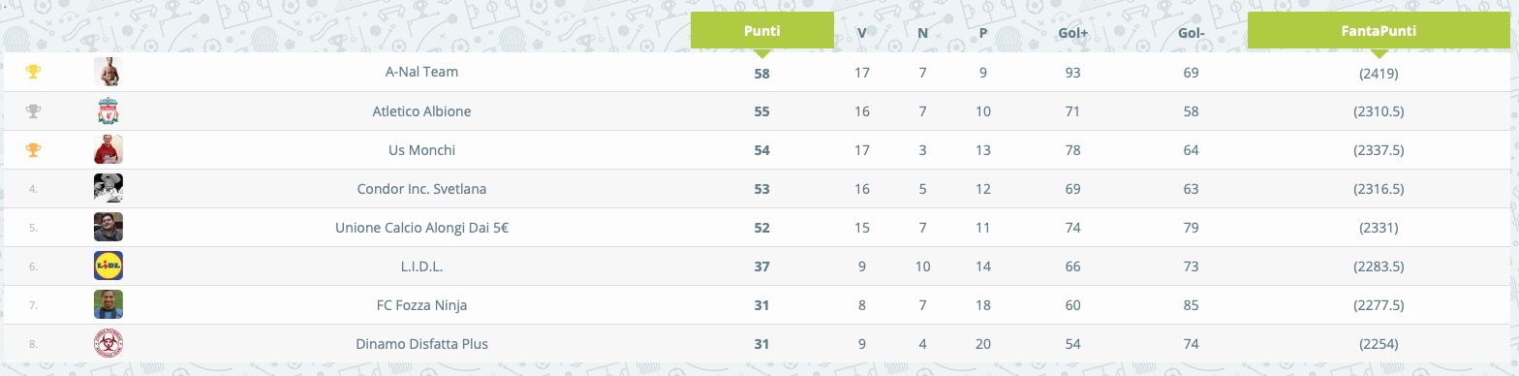Screen dimensions: 1519x376
Task: Open the Liverpool crest logo of Atletico Albione
Action: pyautogui.click(x=108, y=111)
